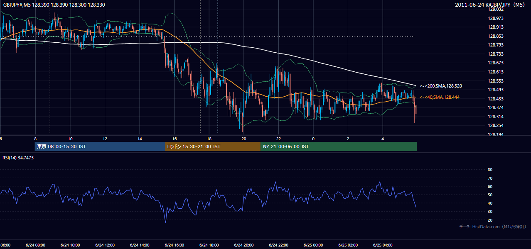Click price axis label 128.254
Image resolution: width=531 pixels, height=249 pixels.
click(495, 125)
